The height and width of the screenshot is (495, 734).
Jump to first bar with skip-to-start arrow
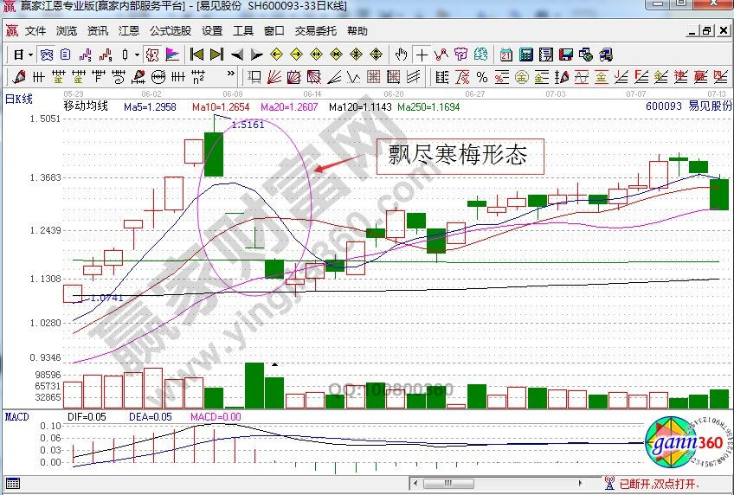(197, 54)
